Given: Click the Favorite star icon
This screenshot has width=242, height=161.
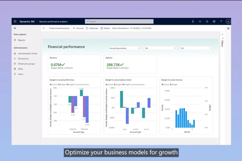Looking at the screenshot, I should tap(74, 28).
